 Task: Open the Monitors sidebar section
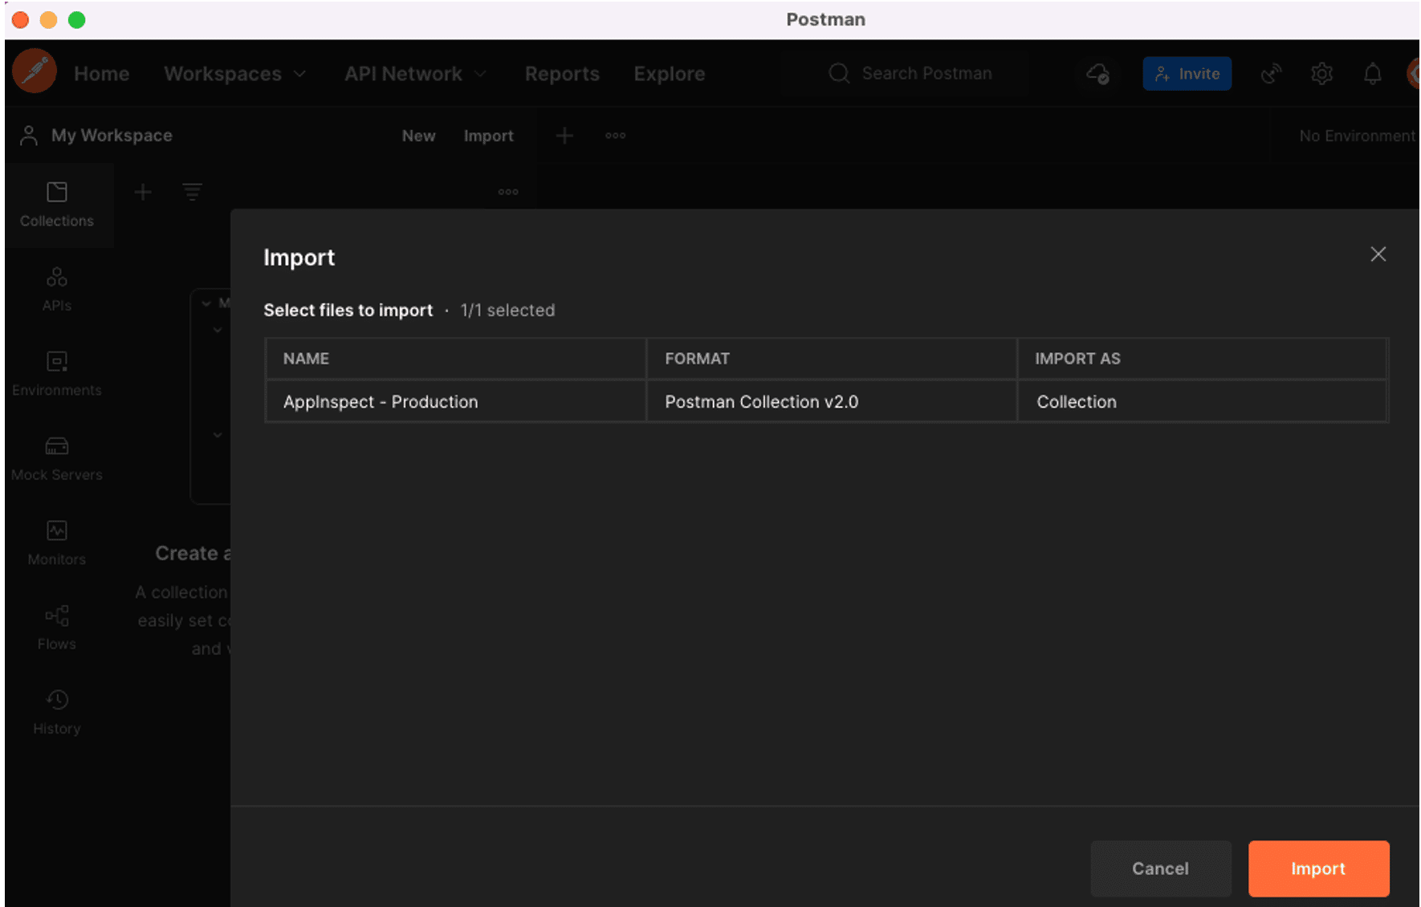pyautogui.click(x=57, y=543)
